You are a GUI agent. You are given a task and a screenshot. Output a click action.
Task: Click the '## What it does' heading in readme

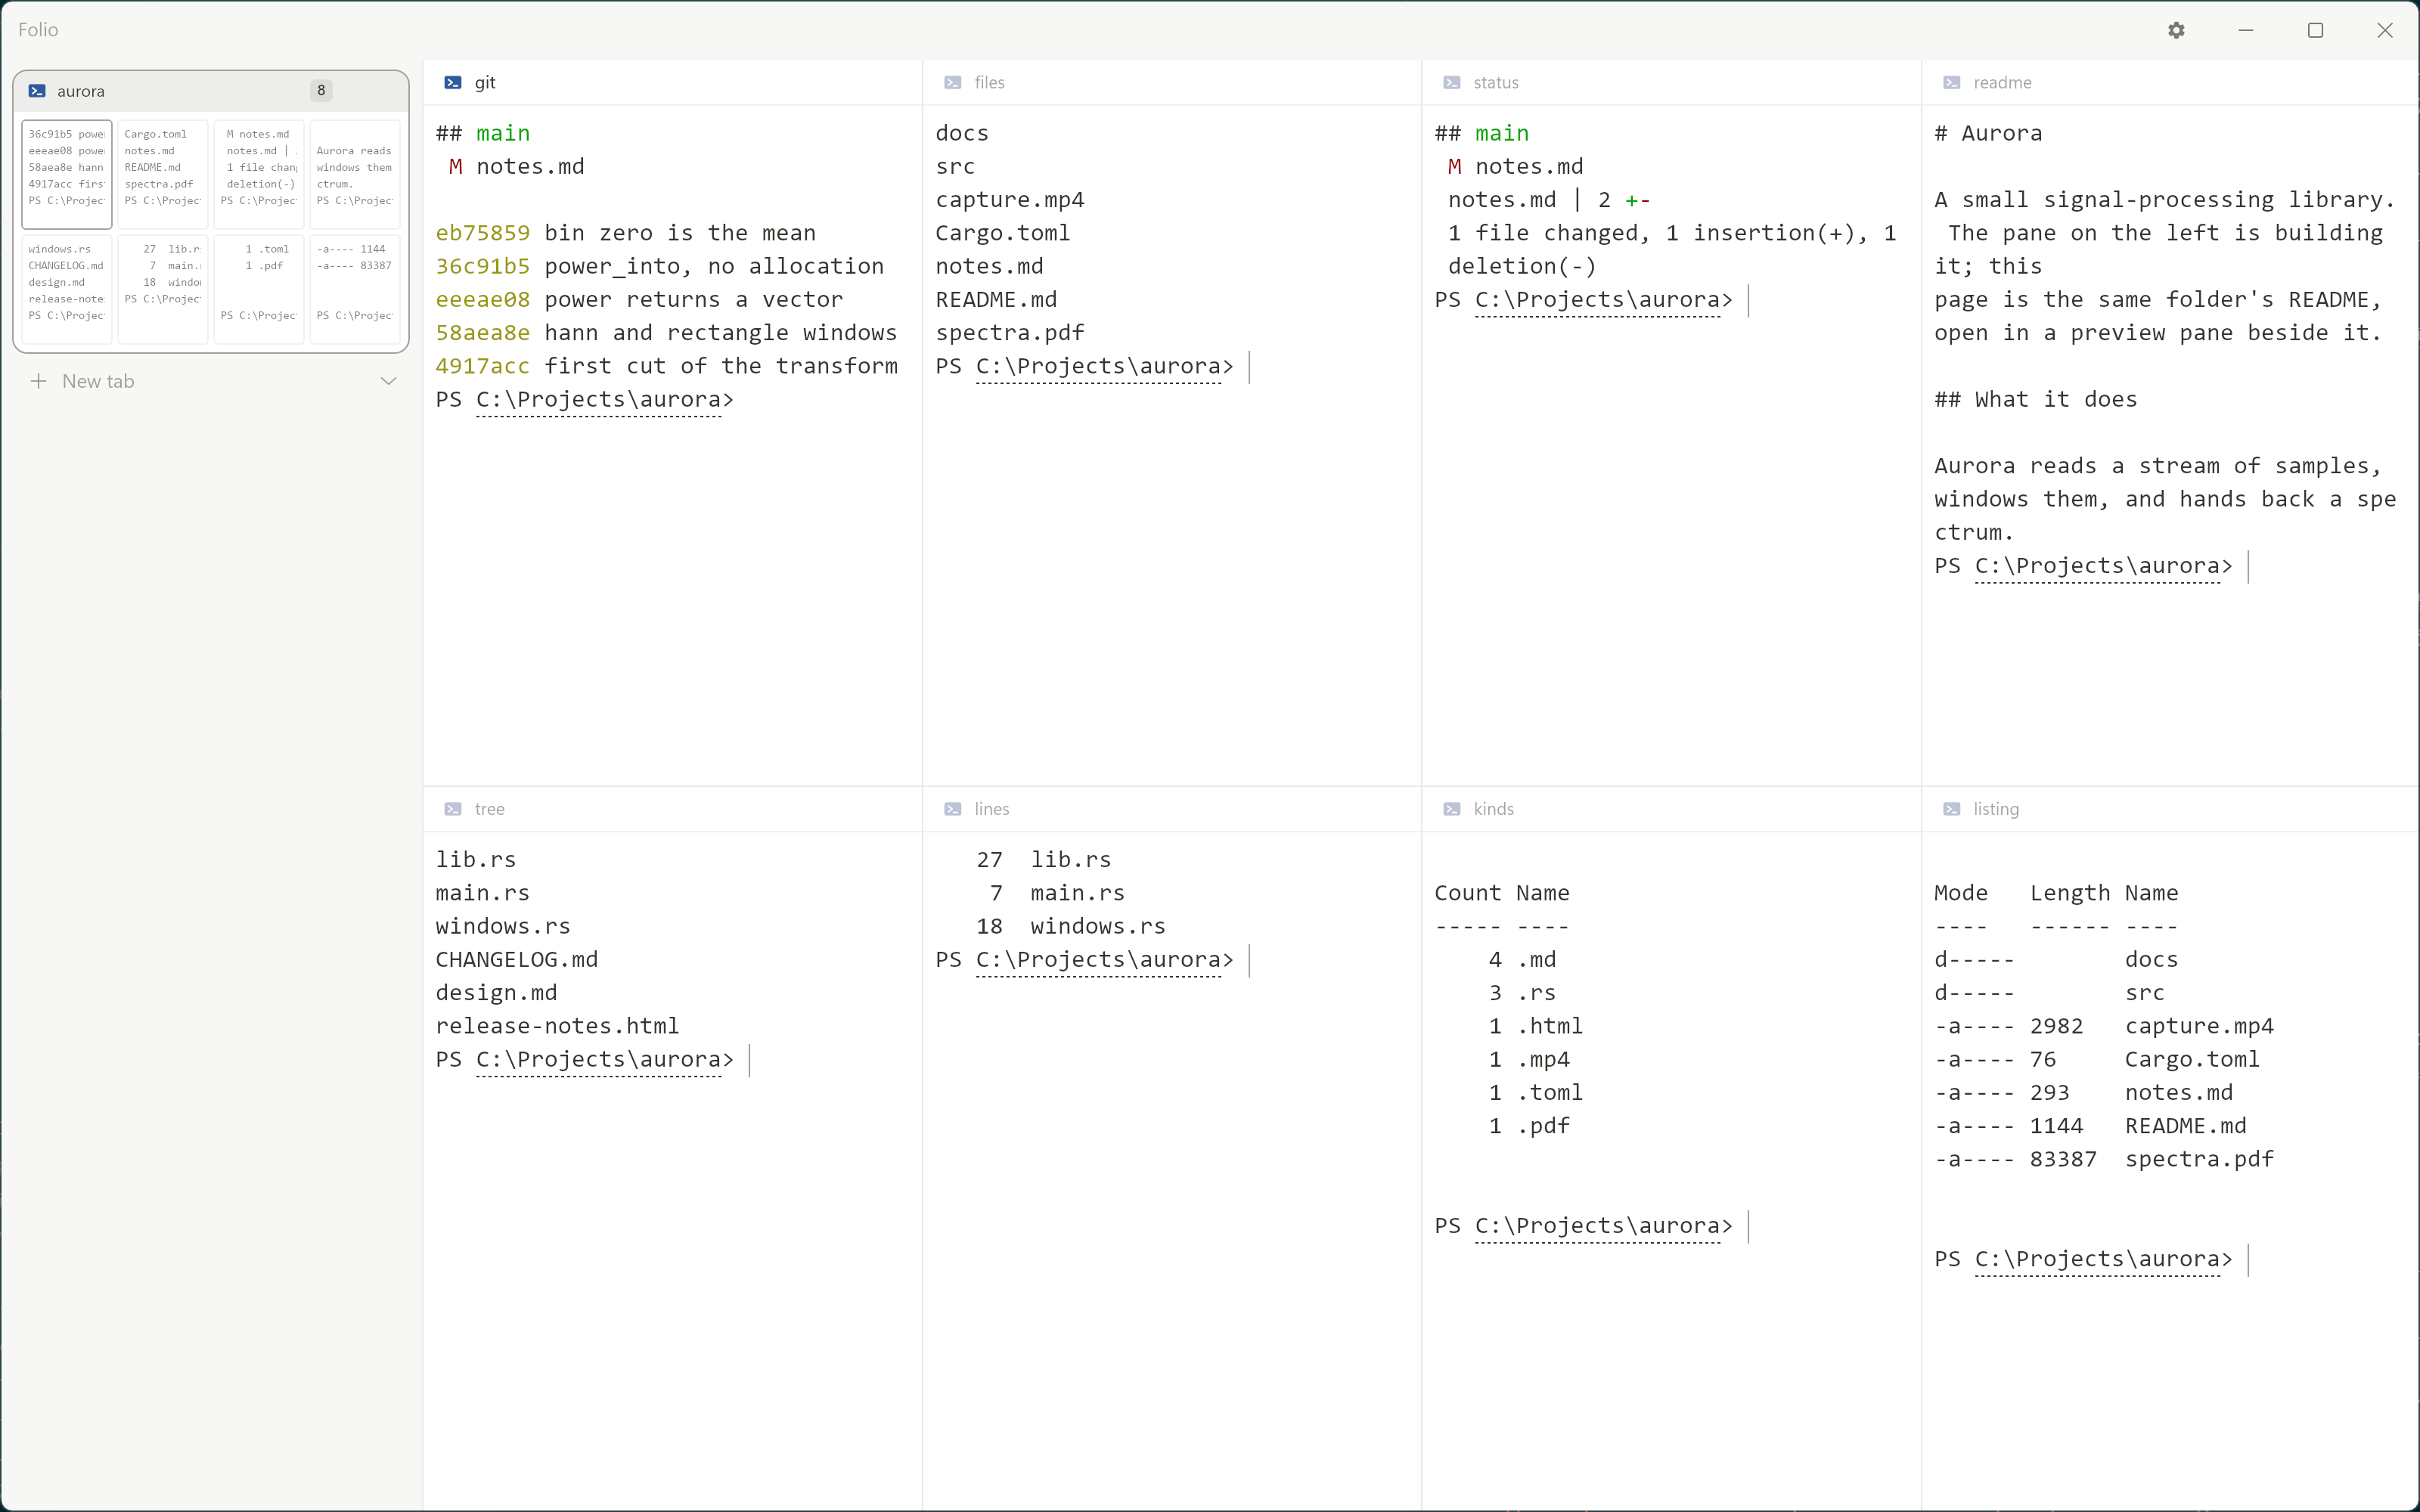(x=2036, y=400)
